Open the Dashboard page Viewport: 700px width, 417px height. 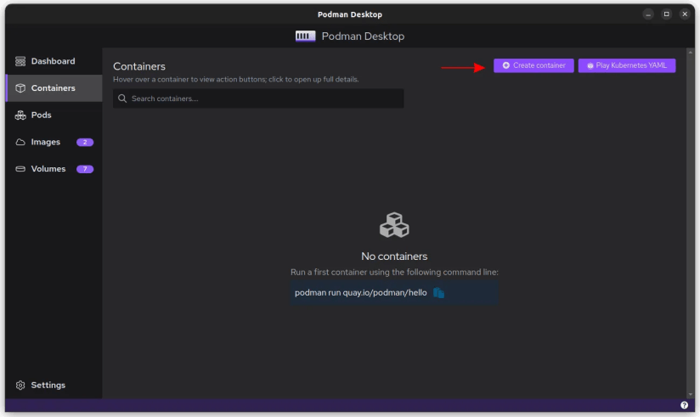[x=54, y=61]
